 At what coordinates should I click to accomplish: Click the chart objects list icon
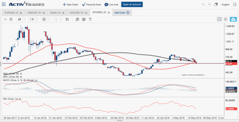(x=78, y=19)
